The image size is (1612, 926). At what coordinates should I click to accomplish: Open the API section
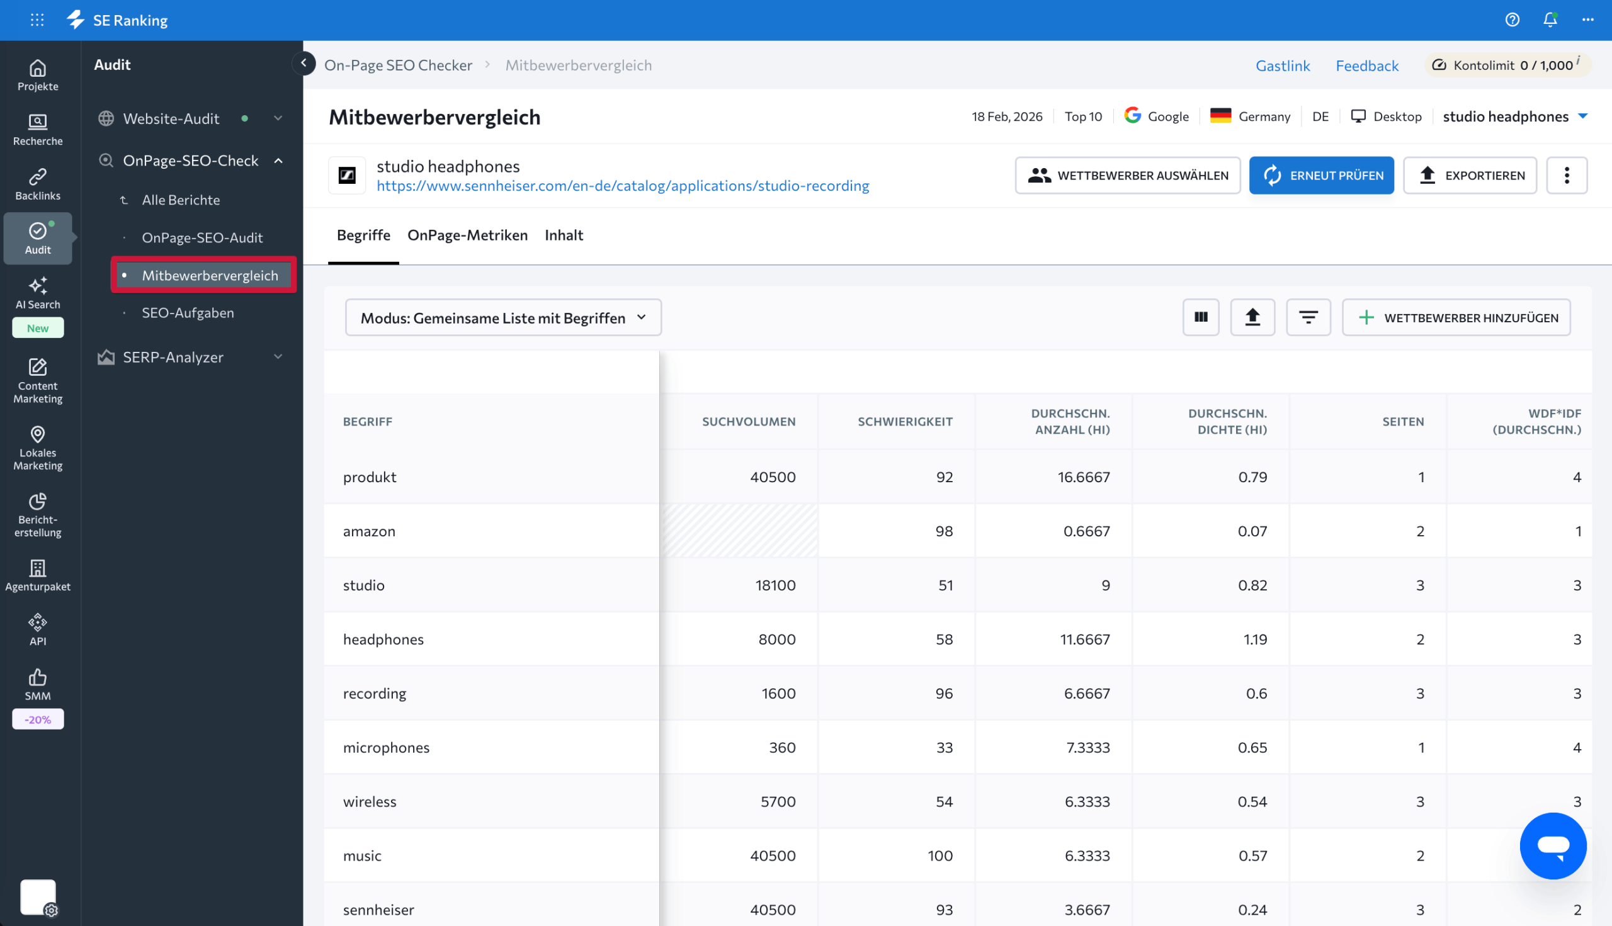pyautogui.click(x=38, y=630)
